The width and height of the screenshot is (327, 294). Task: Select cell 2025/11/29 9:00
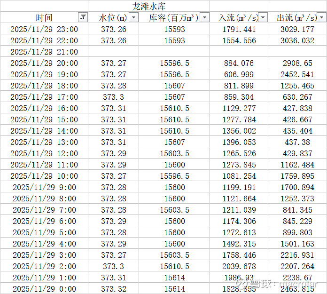pos(44,187)
